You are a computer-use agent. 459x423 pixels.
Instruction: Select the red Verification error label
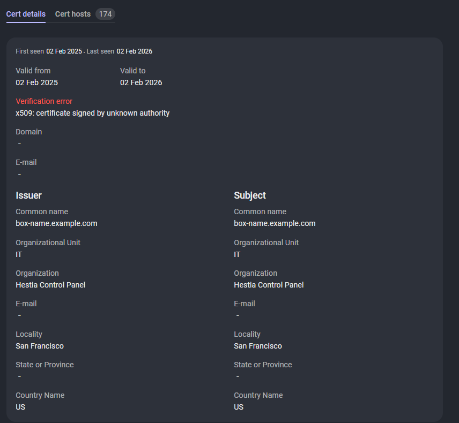click(44, 101)
